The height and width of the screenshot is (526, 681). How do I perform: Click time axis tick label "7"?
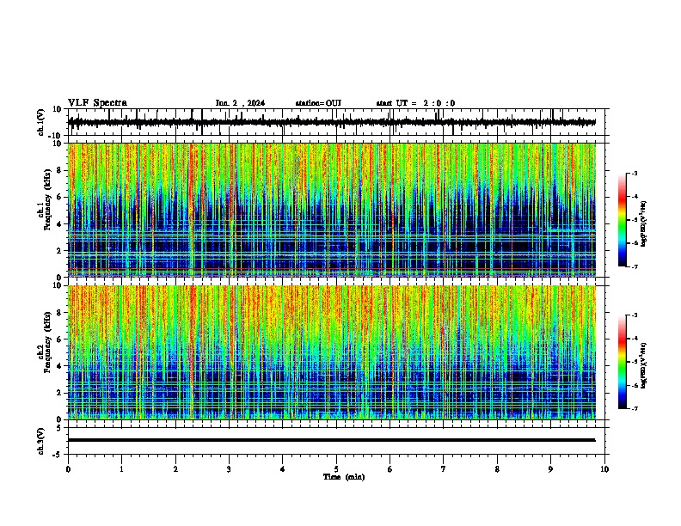pos(444,469)
